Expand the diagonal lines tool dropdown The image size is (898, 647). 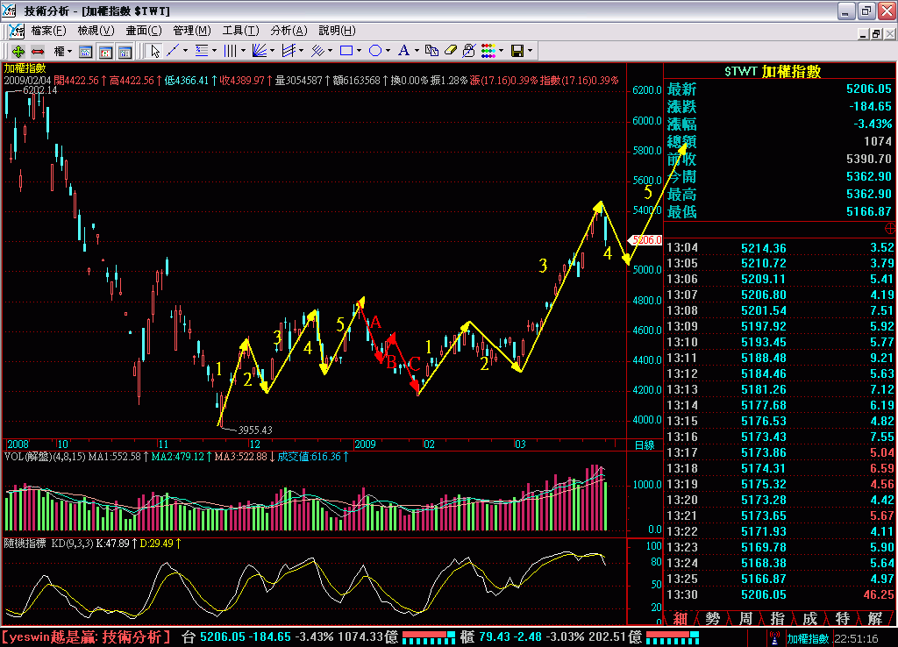pyautogui.click(x=331, y=51)
